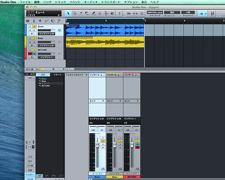Click the 出力 button in mixer sidebar
225x180 pixels.
(30, 161)
